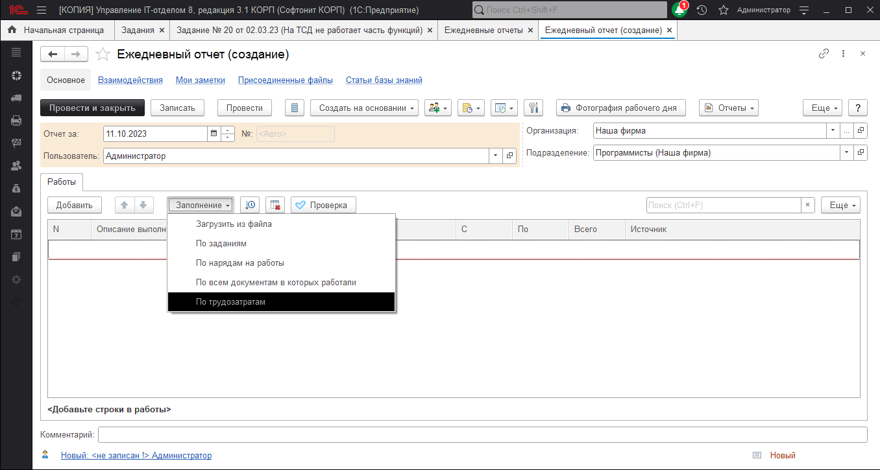The width and height of the screenshot is (880, 470).
Task: Click the printer icon in left sidebar
Action: coord(16,121)
